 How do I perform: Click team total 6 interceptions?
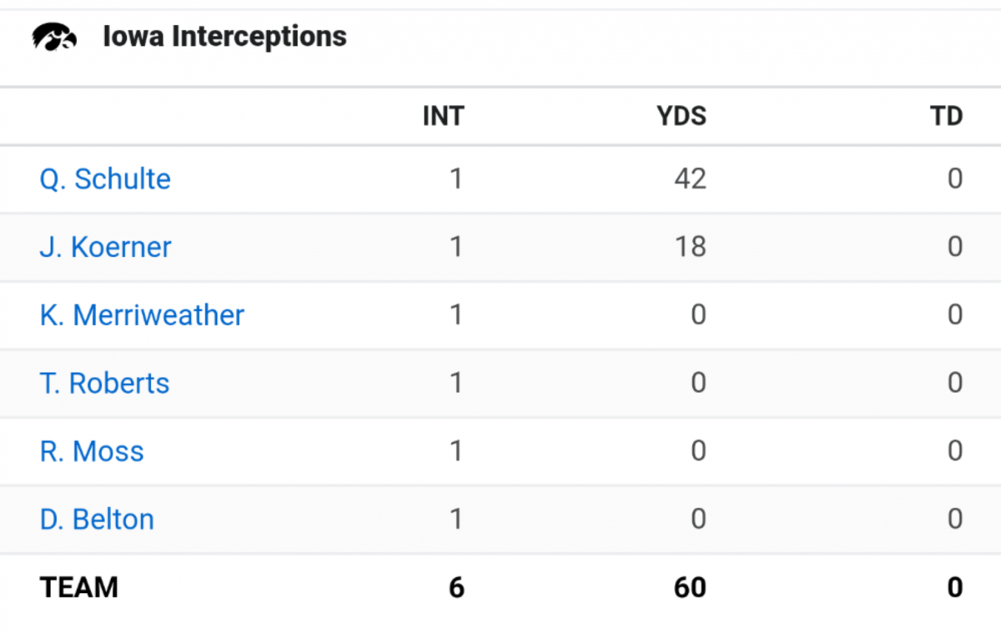pos(456,587)
